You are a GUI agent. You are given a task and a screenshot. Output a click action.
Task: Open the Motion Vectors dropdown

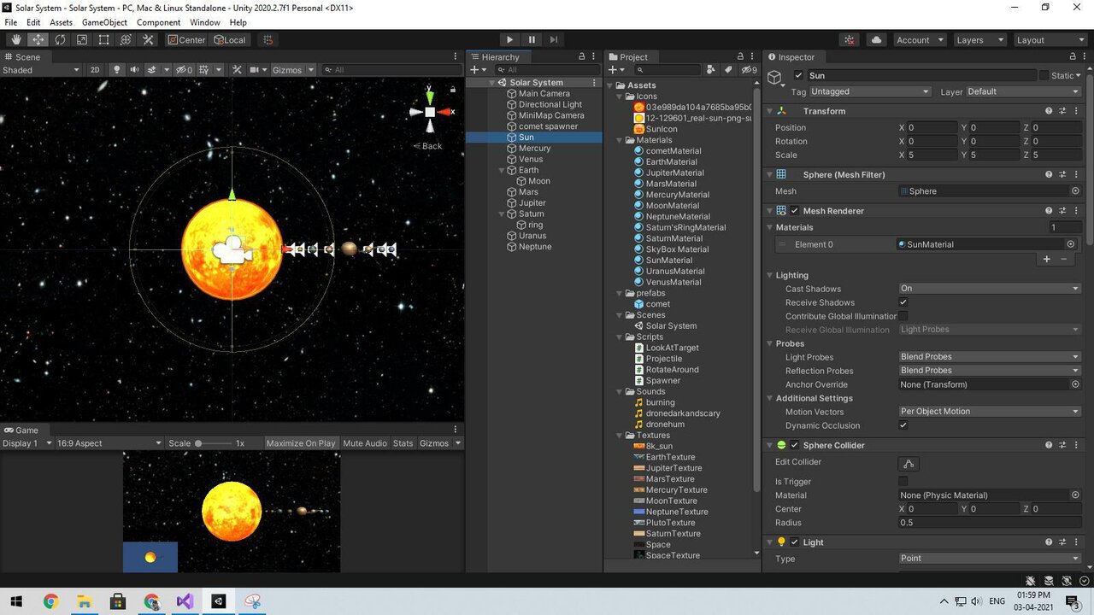point(990,412)
